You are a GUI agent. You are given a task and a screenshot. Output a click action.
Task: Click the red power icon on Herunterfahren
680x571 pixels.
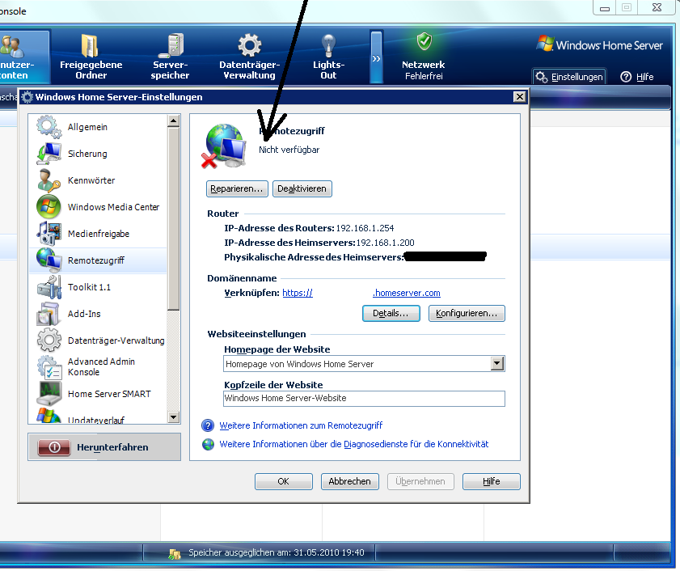pos(54,447)
